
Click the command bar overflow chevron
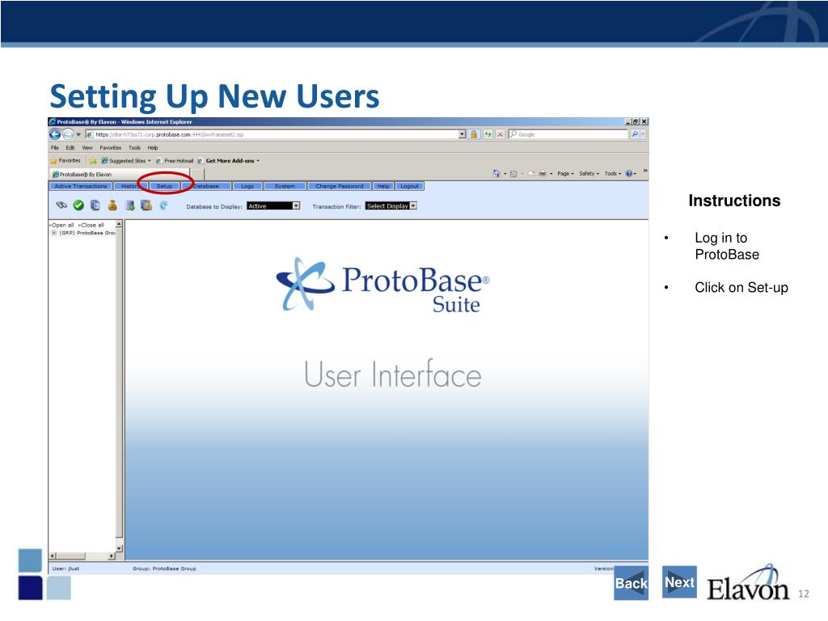tap(644, 171)
